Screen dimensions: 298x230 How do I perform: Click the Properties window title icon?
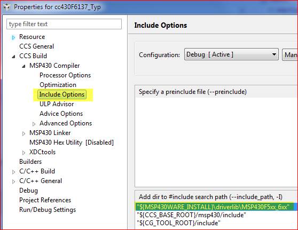click(x=7, y=7)
